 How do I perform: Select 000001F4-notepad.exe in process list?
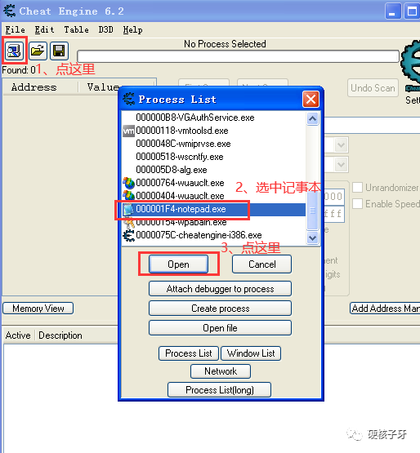point(214,209)
